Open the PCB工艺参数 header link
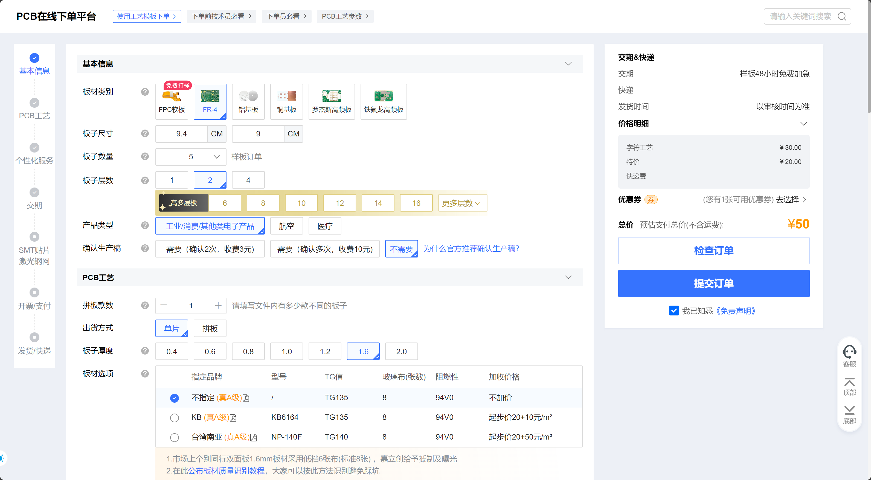Screen dimensions: 871x480 point(345,17)
